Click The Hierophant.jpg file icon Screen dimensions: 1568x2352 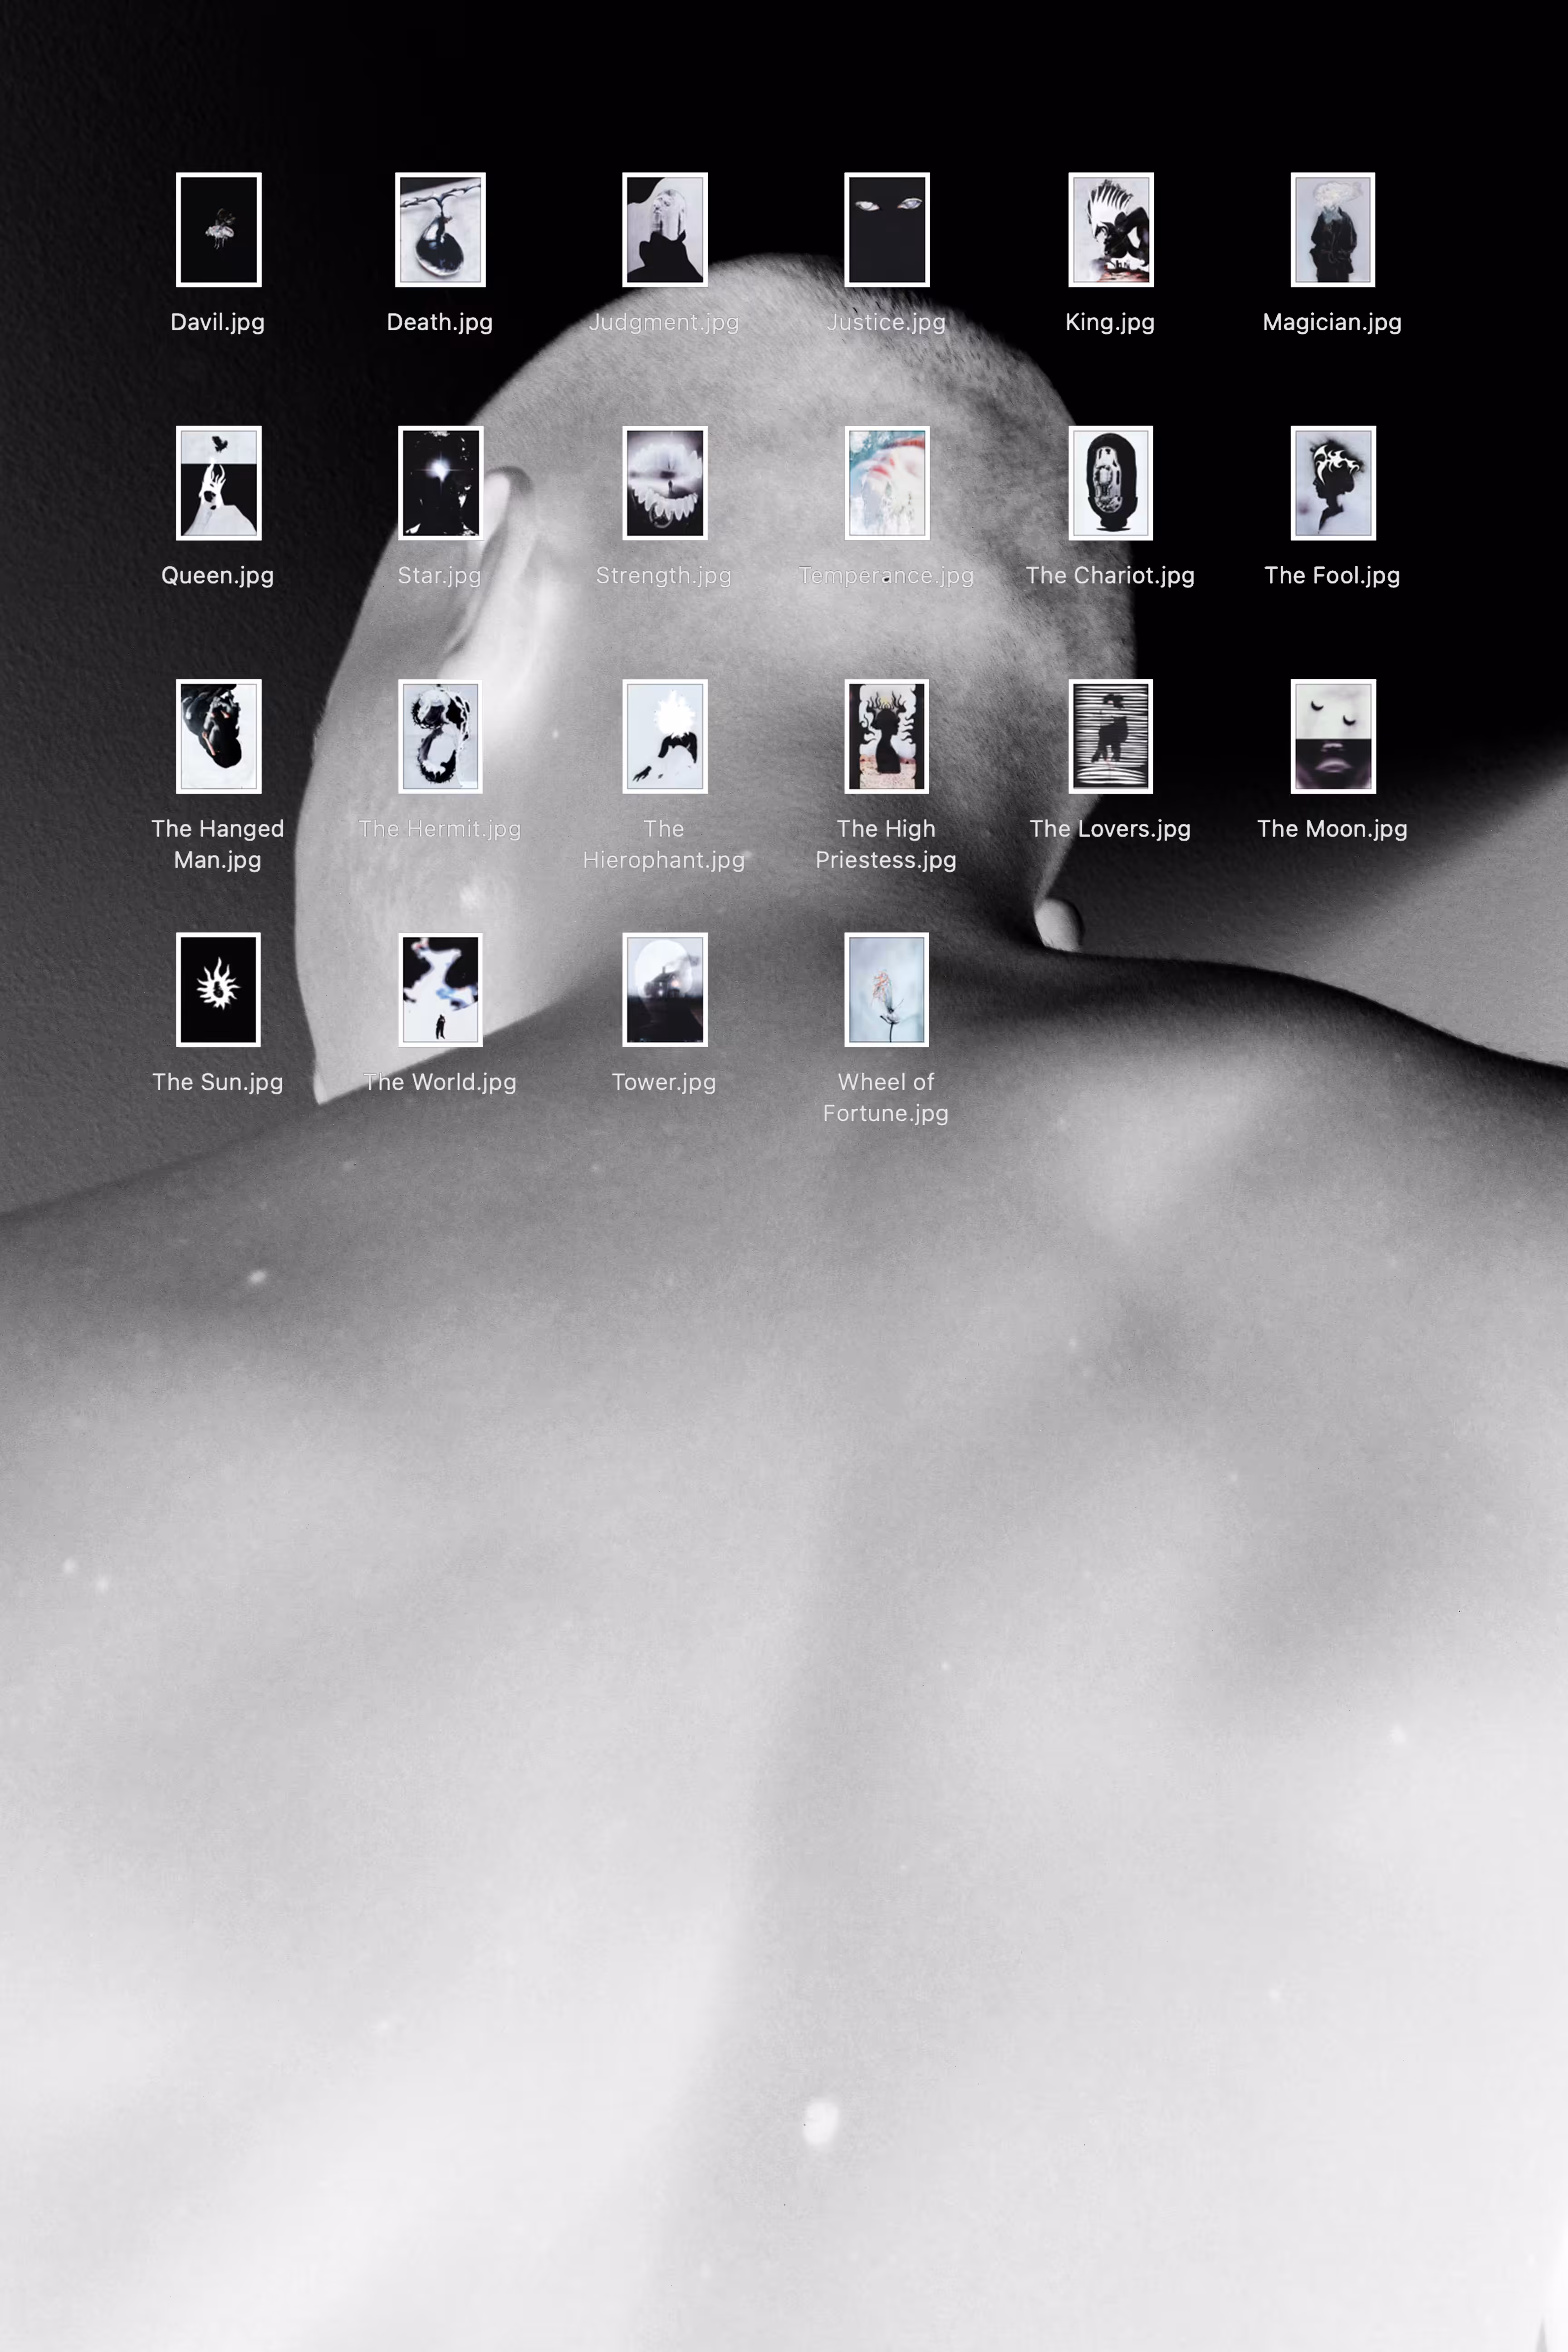[x=664, y=737]
